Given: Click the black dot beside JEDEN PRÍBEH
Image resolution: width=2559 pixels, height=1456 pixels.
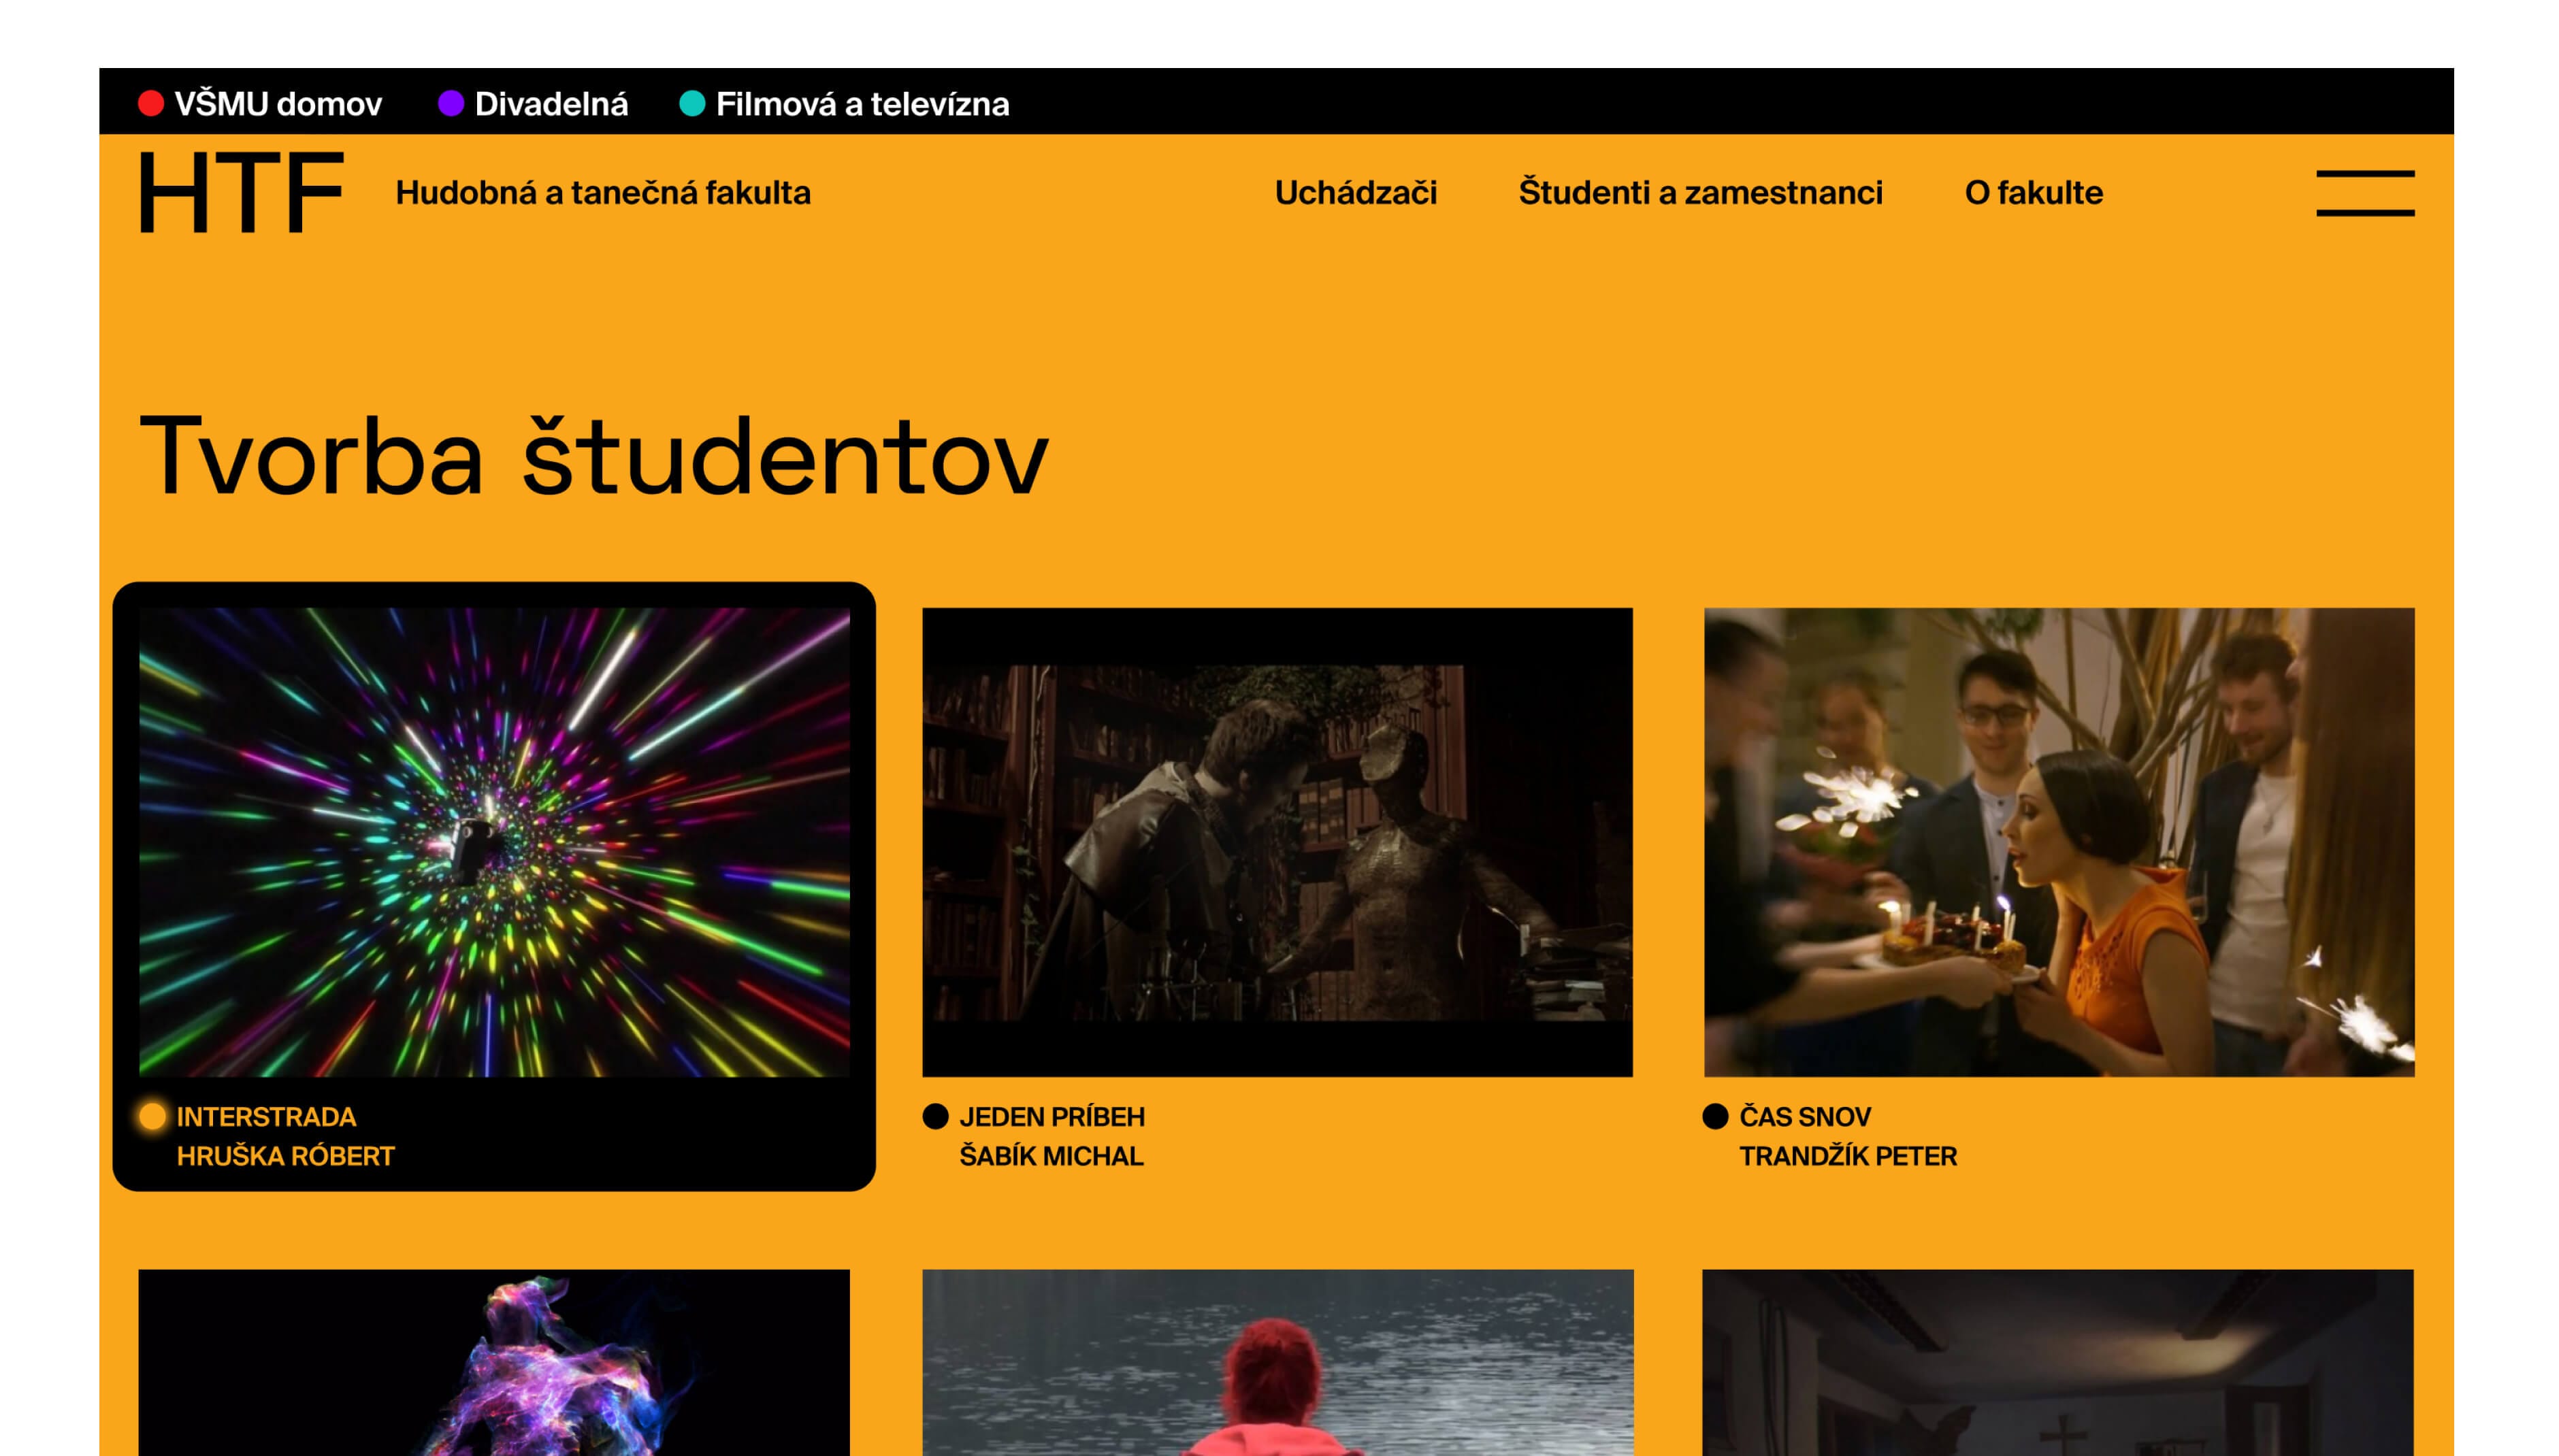Looking at the screenshot, I should coord(935,1116).
